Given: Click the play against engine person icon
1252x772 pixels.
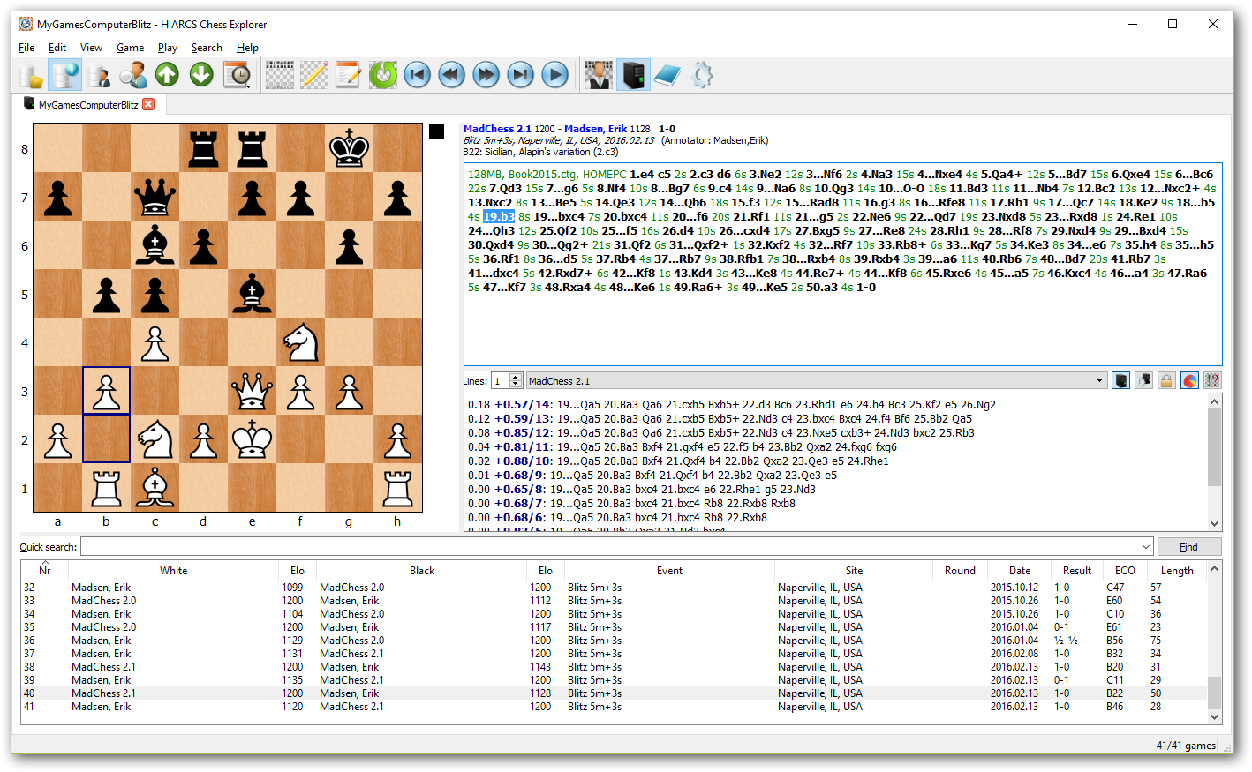Looking at the screenshot, I should (x=598, y=75).
